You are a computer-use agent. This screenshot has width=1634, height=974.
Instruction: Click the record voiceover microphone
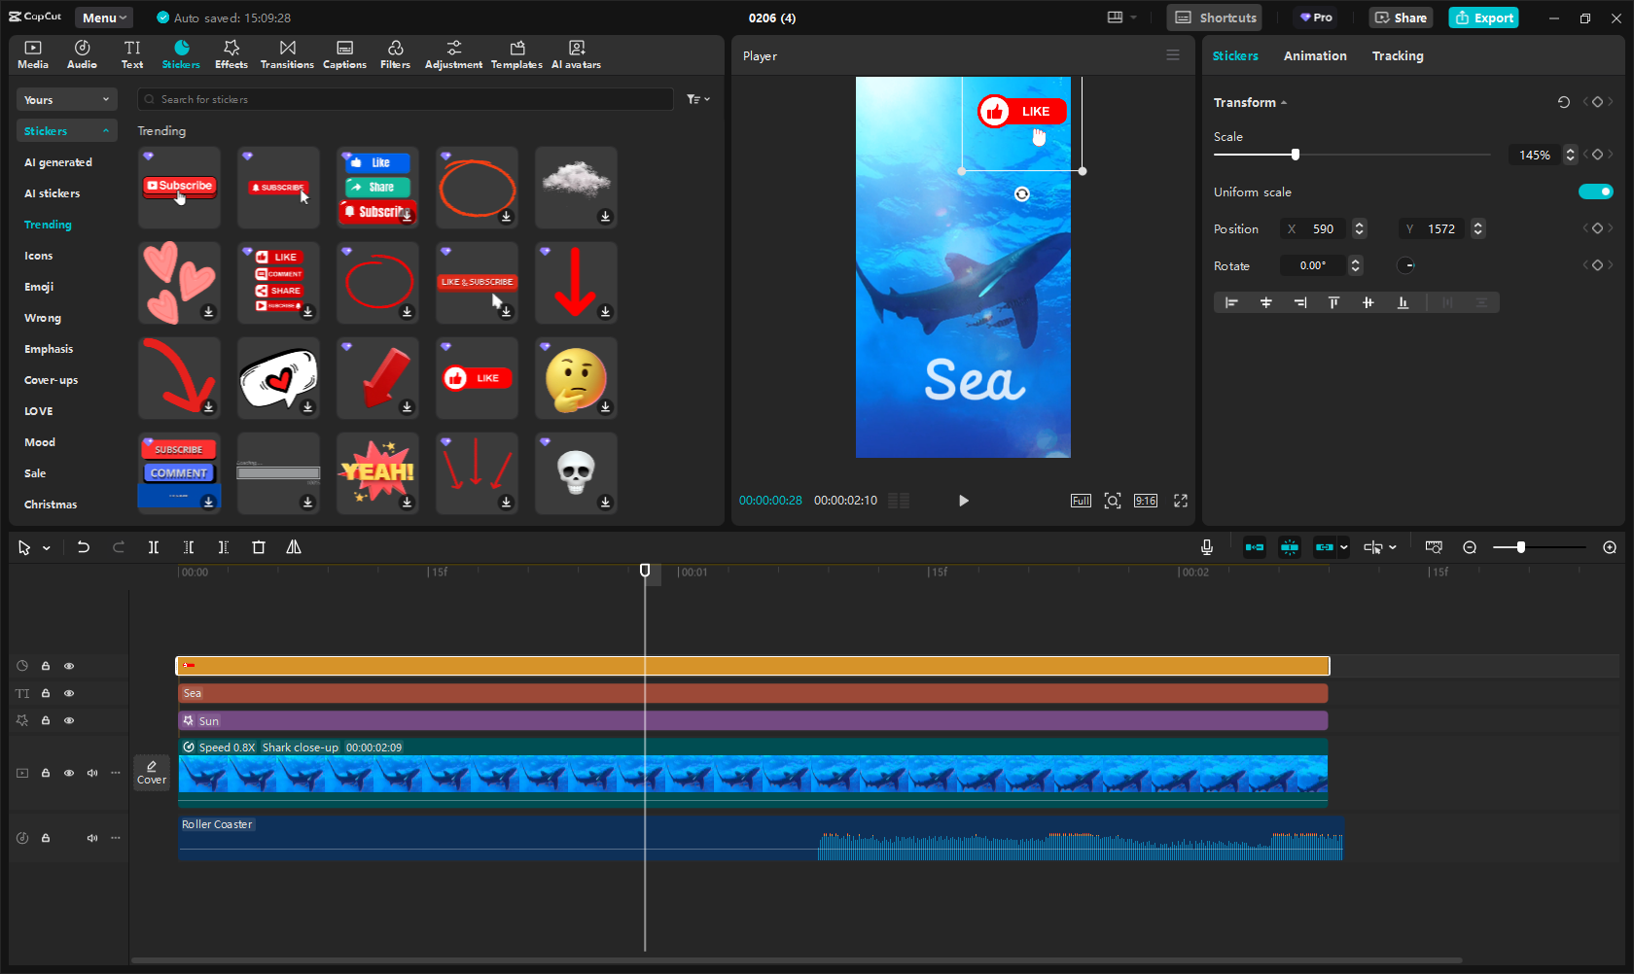(1206, 547)
